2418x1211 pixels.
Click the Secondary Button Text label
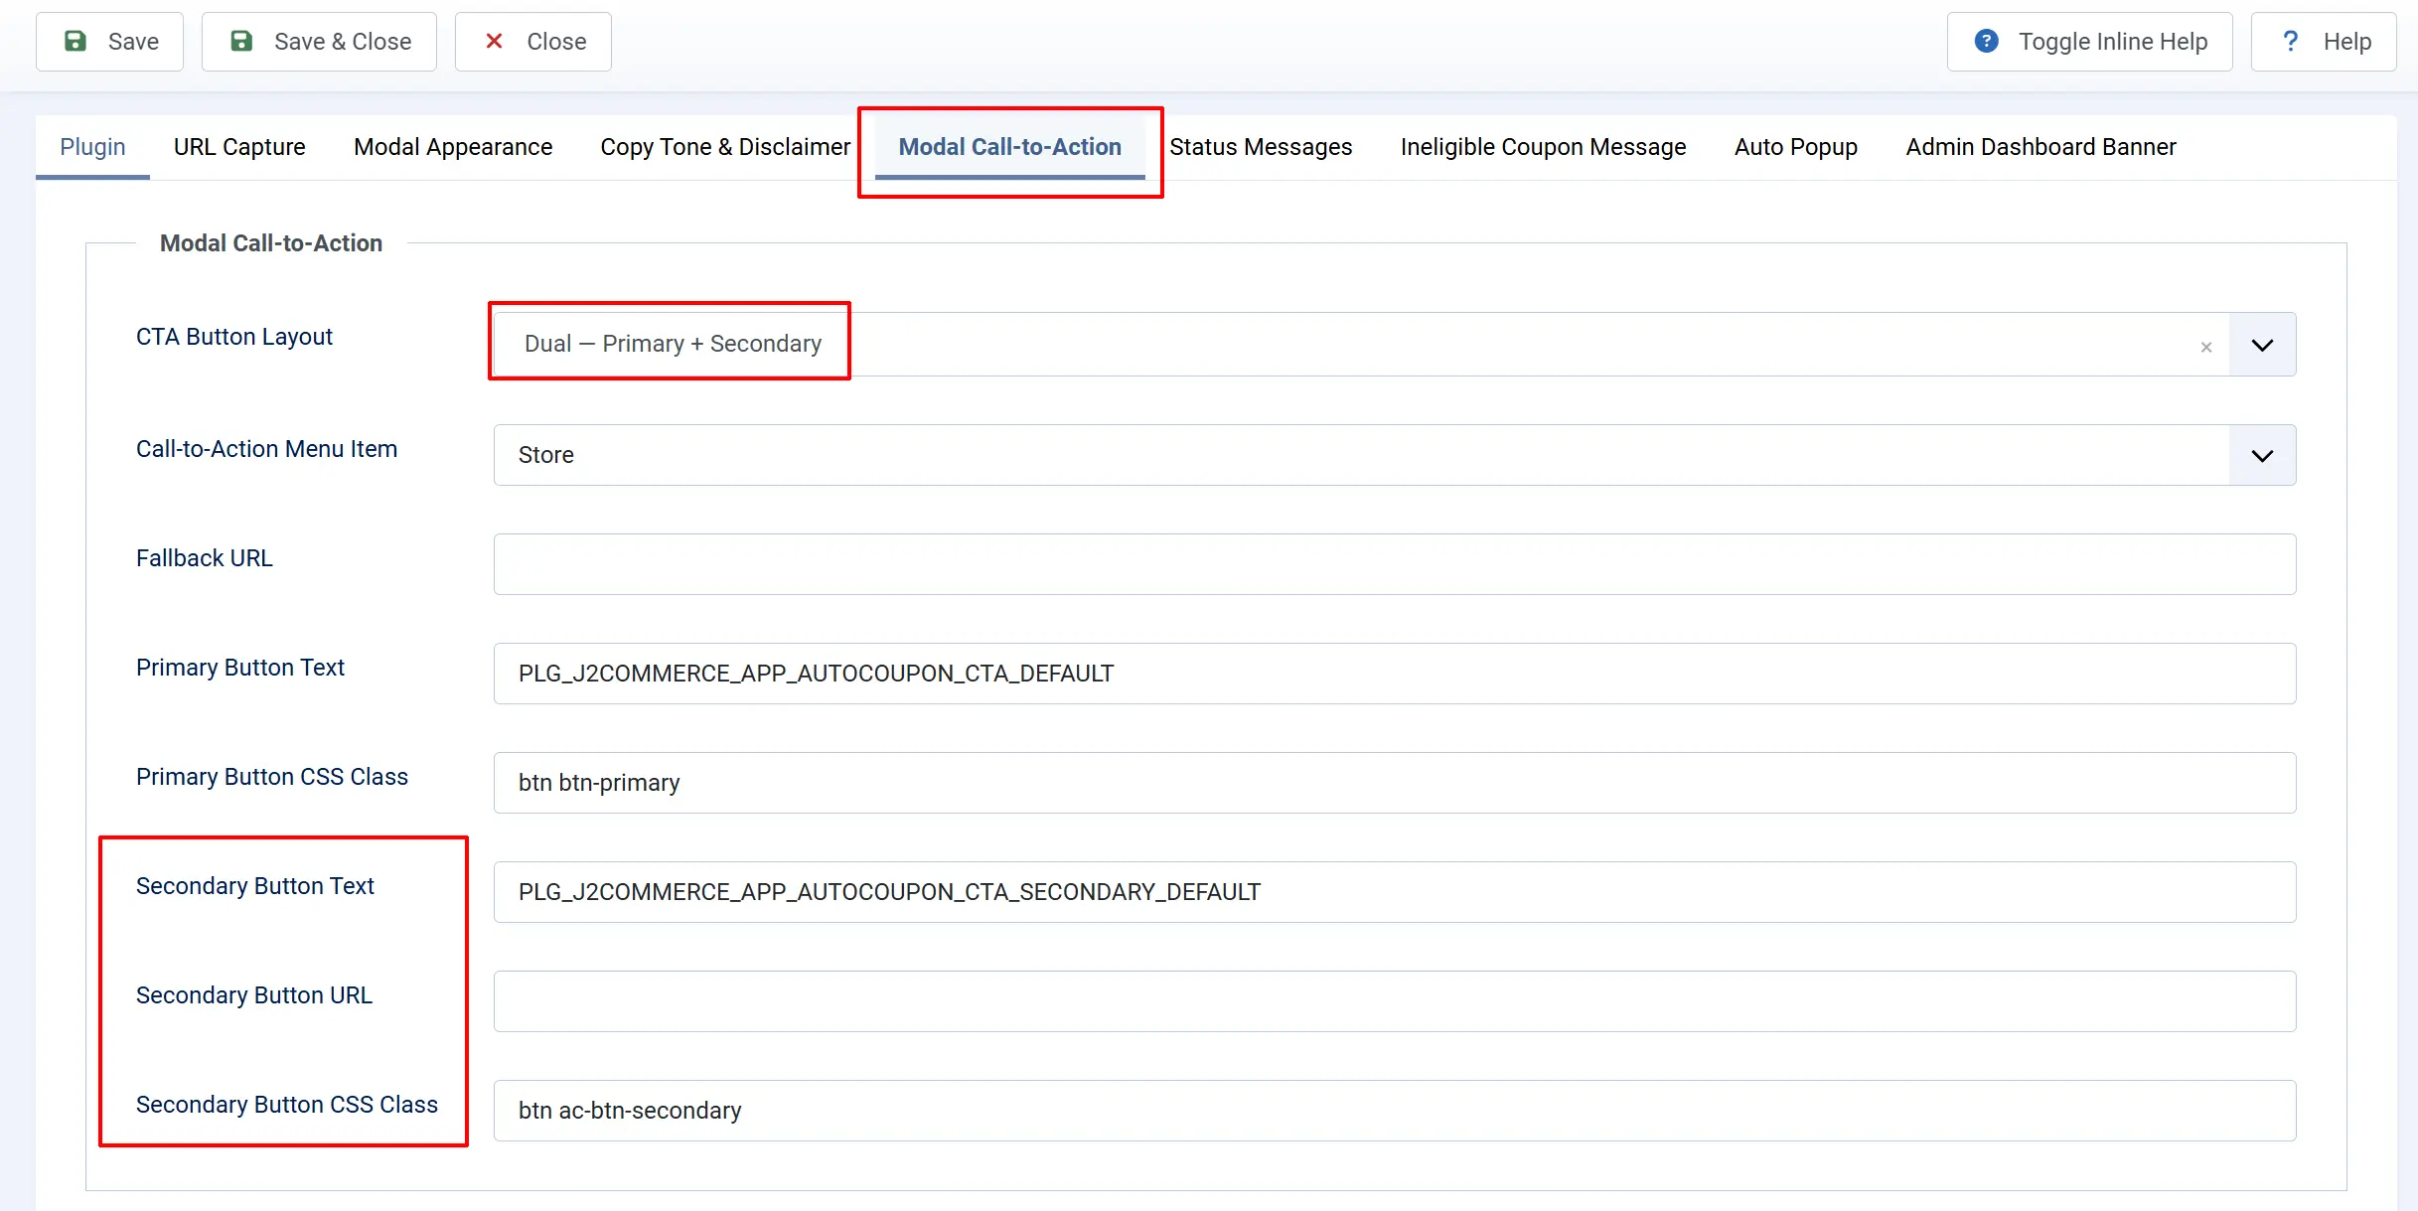(255, 886)
